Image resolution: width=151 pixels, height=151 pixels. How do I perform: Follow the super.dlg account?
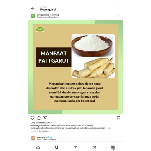coord(49,137)
